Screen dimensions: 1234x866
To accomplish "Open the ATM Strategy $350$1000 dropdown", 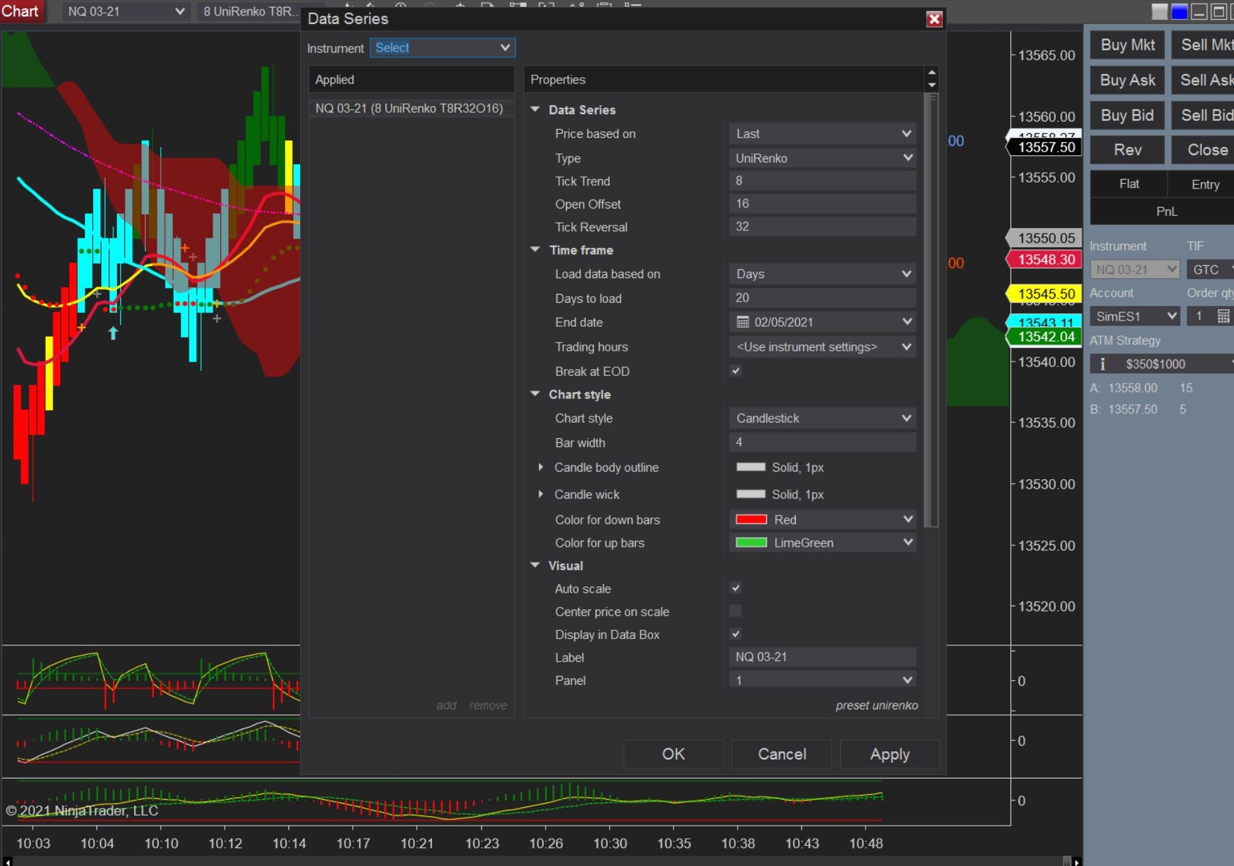I will [x=1162, y=364].
